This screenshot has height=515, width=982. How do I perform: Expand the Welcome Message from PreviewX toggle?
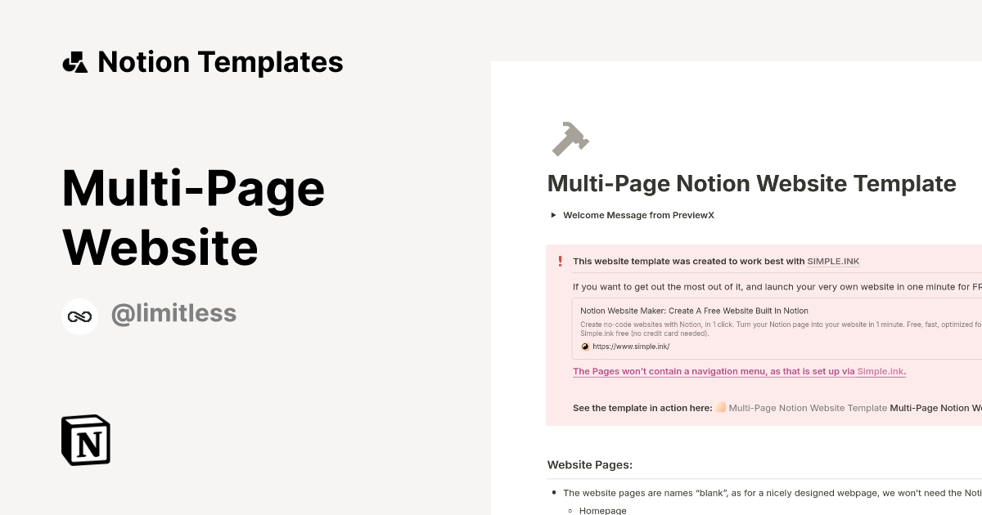click(639, 215)
